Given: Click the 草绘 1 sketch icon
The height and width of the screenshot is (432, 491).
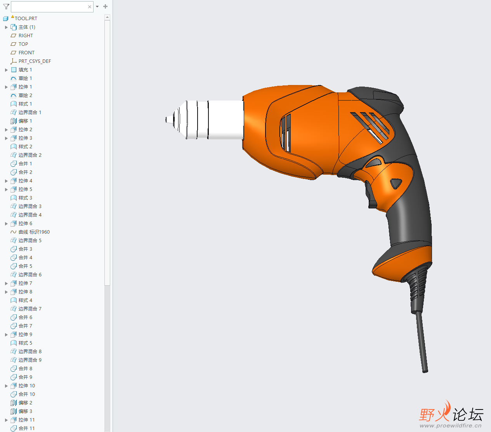Looking at the screenshot, I should (x=14, y=78).
